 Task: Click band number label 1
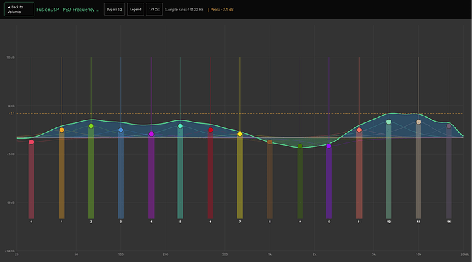62,222
